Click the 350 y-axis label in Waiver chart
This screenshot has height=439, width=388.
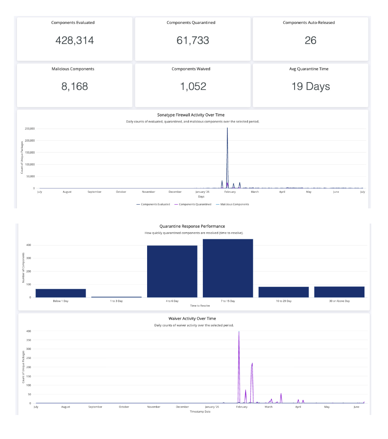point(29,340)
